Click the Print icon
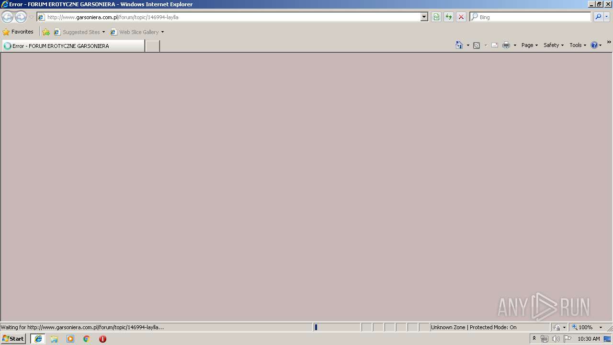The width and height of the screenshot is (613, 345). [506, 45]
